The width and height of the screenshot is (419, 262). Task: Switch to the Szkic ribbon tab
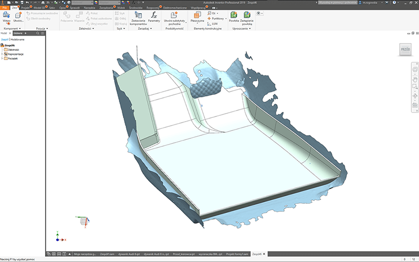(x=52, y=8)
